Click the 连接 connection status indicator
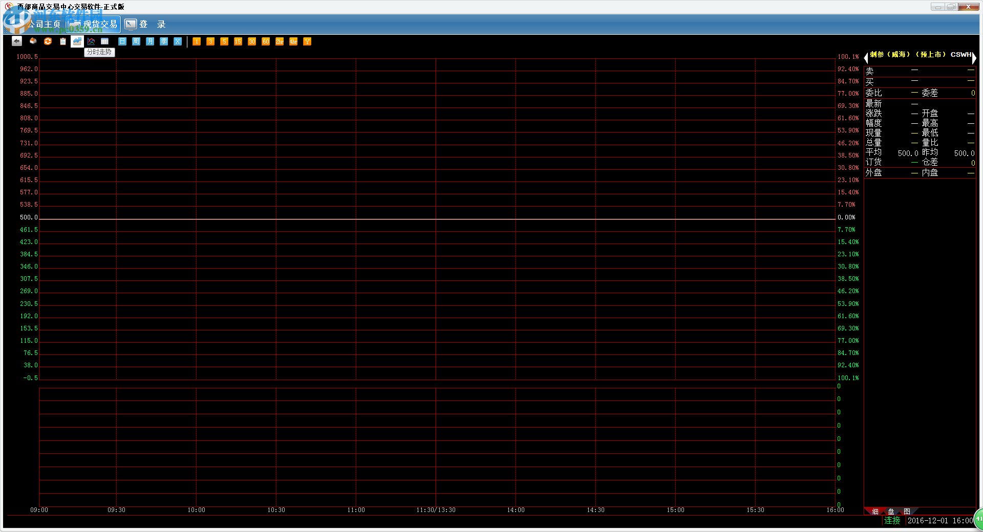This screenshot has height=532, width=983. (892, 521)
